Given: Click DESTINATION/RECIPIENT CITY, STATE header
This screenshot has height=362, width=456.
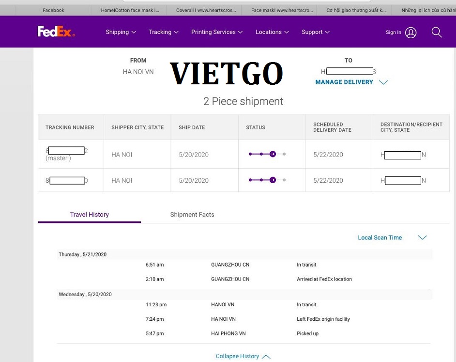Looking at the screenshot, I should 411,127.
